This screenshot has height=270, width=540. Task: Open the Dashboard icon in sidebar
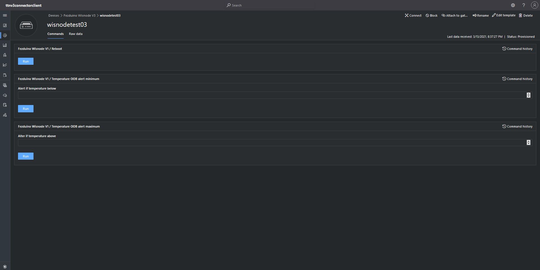pos(5,25)
